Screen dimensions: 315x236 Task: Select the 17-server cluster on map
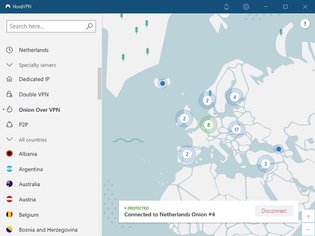tap(236, 129)
